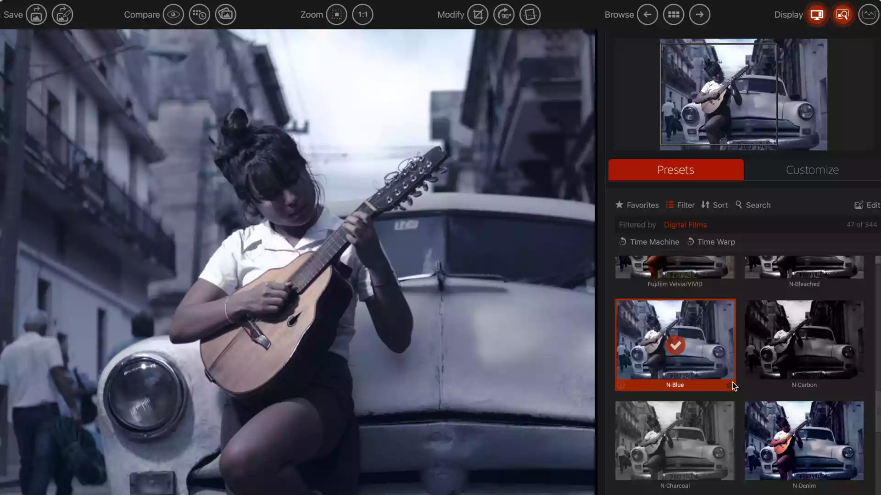Select the Presets tab
The image size is (881, 495).
[675, 170]
